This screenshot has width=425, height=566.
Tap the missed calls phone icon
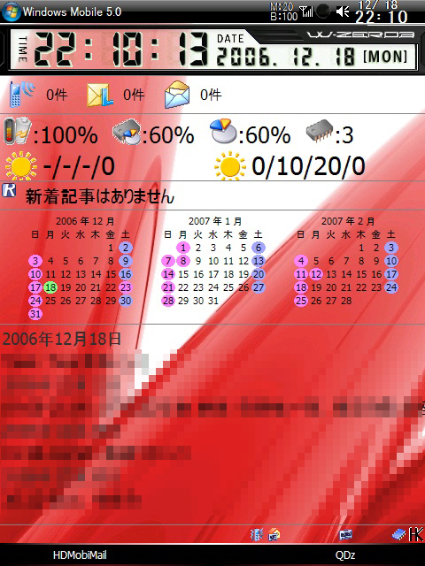click(21, 95)
